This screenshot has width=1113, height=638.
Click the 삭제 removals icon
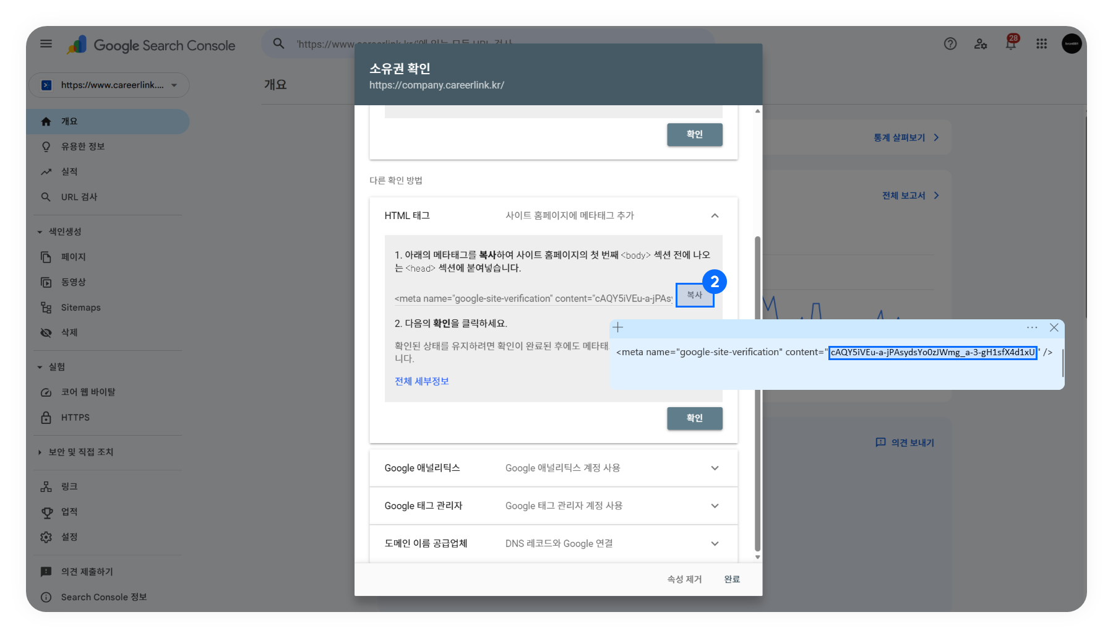pos(46,333)
